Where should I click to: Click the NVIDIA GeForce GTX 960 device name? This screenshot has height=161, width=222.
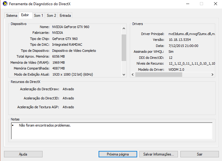click(x=70, y=27)
